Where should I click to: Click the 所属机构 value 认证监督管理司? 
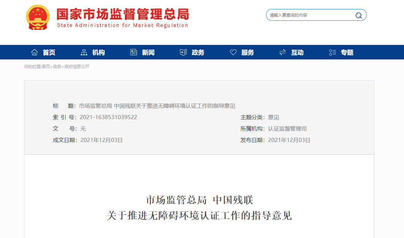287,128
